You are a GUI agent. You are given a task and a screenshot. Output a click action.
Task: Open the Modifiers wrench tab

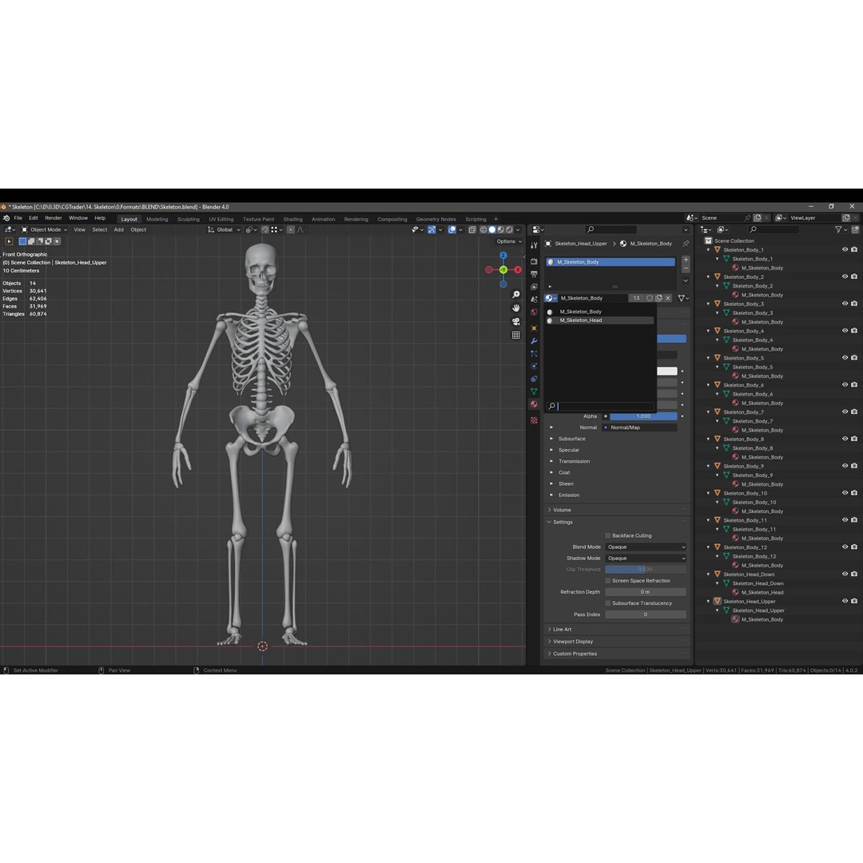tap(534, 340)
